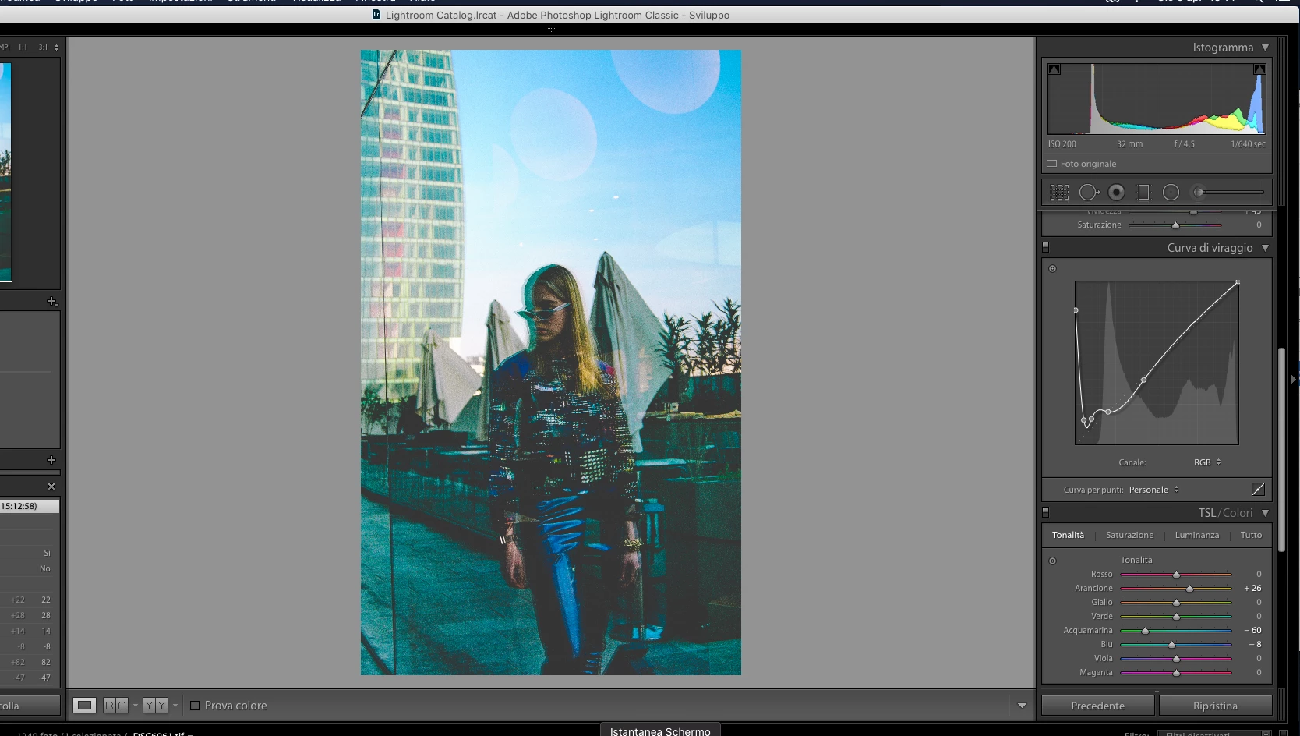
Task: Toggle shadow clipping indicator in histogram
Action: [1054, 69]
